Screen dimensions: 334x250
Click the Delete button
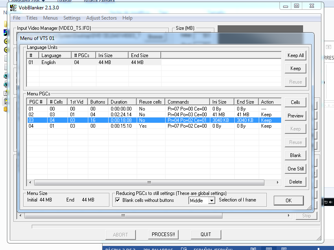coord(295,182)
